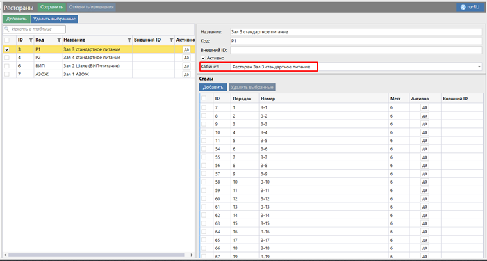Toggle the 'да' active flag for restaurant row P2
The height and width of the screenshot is (261, 487).
point(186,57)
